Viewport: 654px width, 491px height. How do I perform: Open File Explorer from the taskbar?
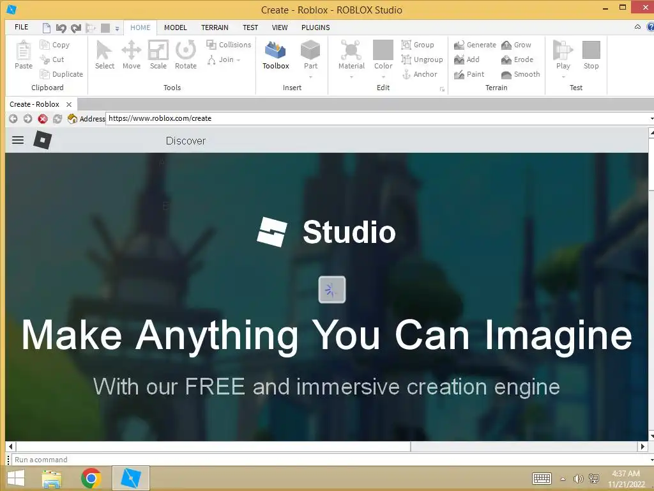point(52,478)
